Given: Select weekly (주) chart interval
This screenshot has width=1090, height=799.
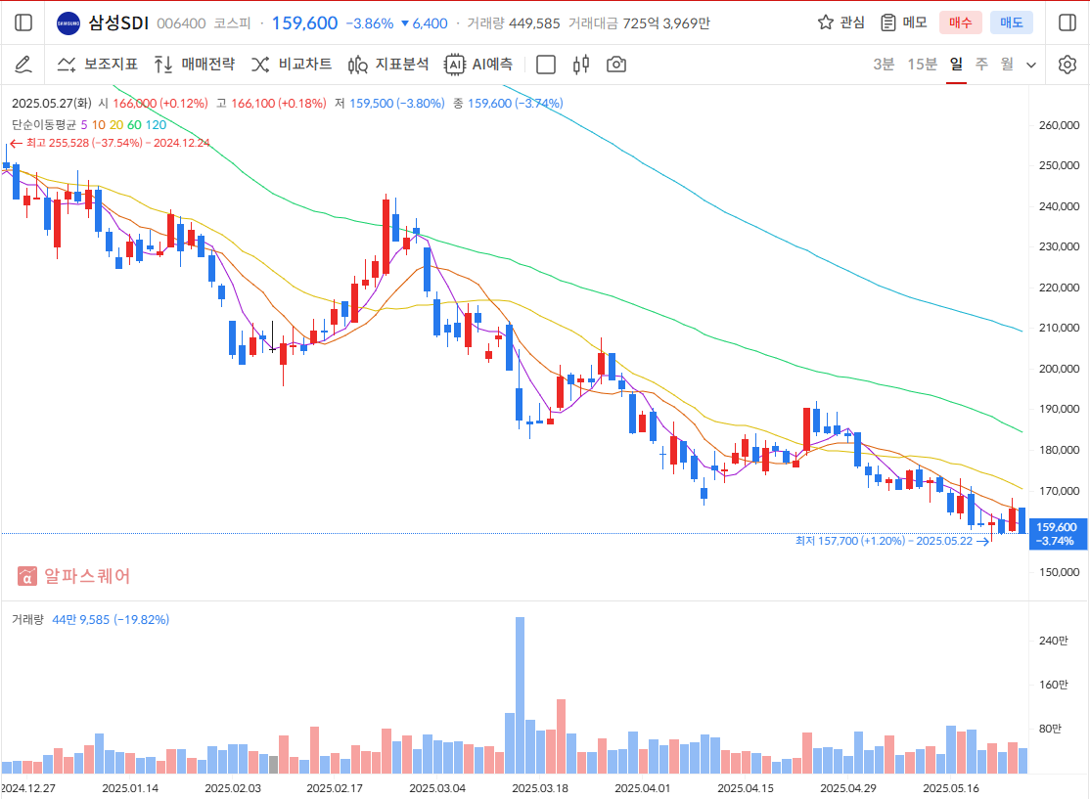Looking at the screenshot, I should pos(981,65).
